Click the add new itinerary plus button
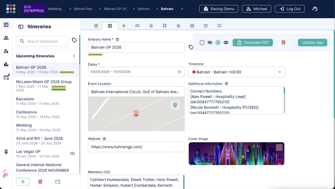The width and height of the screenshot is (335, 189). click(23, 181)
